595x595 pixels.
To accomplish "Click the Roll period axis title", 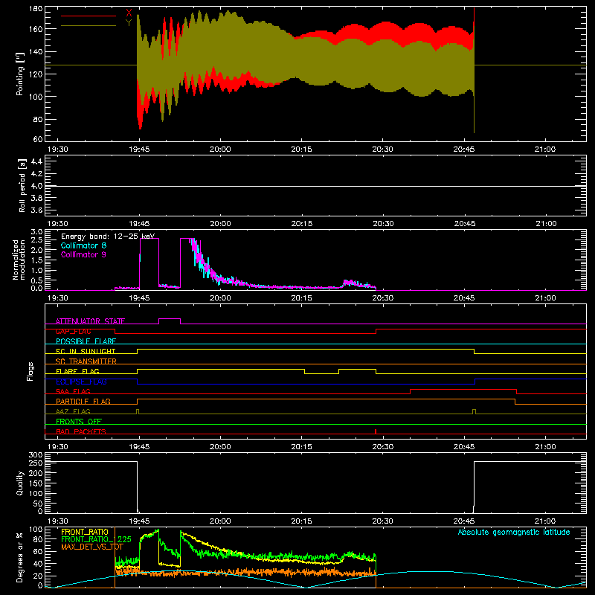I will pyautogui.click(x=22, y=185).
